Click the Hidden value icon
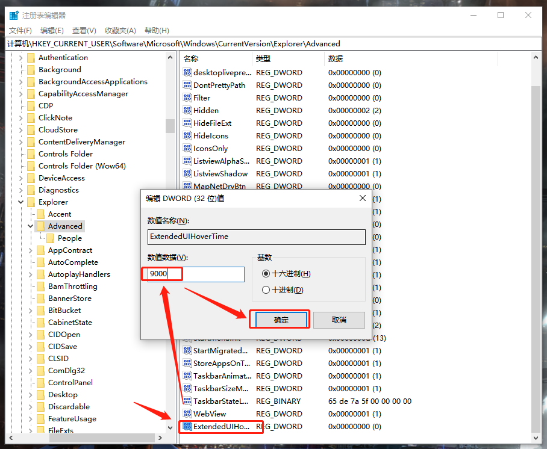 tap(187, 110)
